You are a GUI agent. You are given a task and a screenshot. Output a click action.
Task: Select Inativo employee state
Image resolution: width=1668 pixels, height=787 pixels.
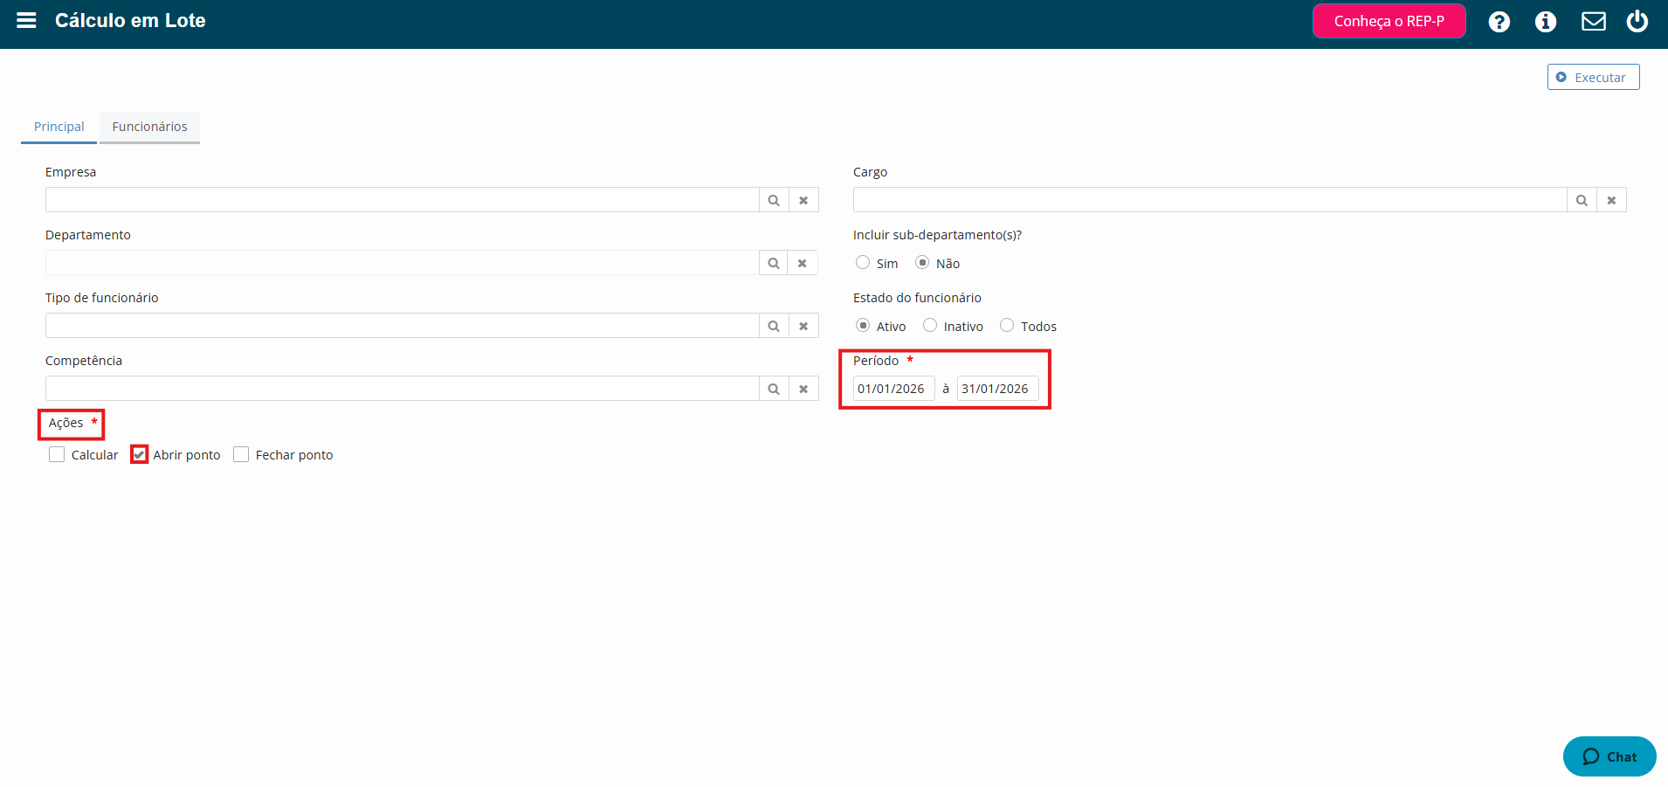(930, 325)
